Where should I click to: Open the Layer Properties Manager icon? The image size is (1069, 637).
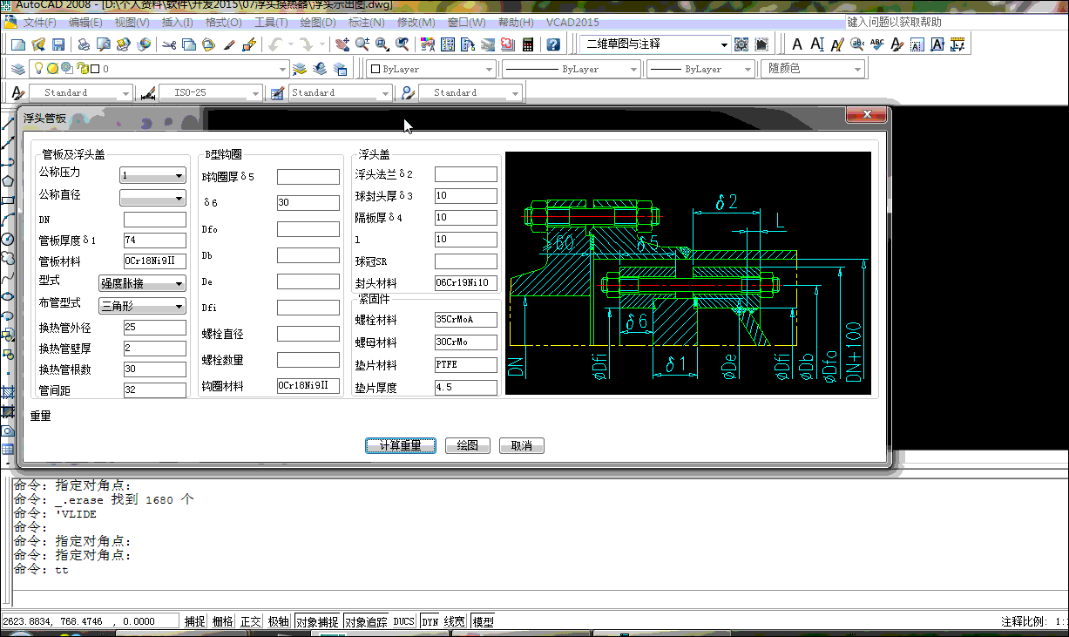coord(18,69)
